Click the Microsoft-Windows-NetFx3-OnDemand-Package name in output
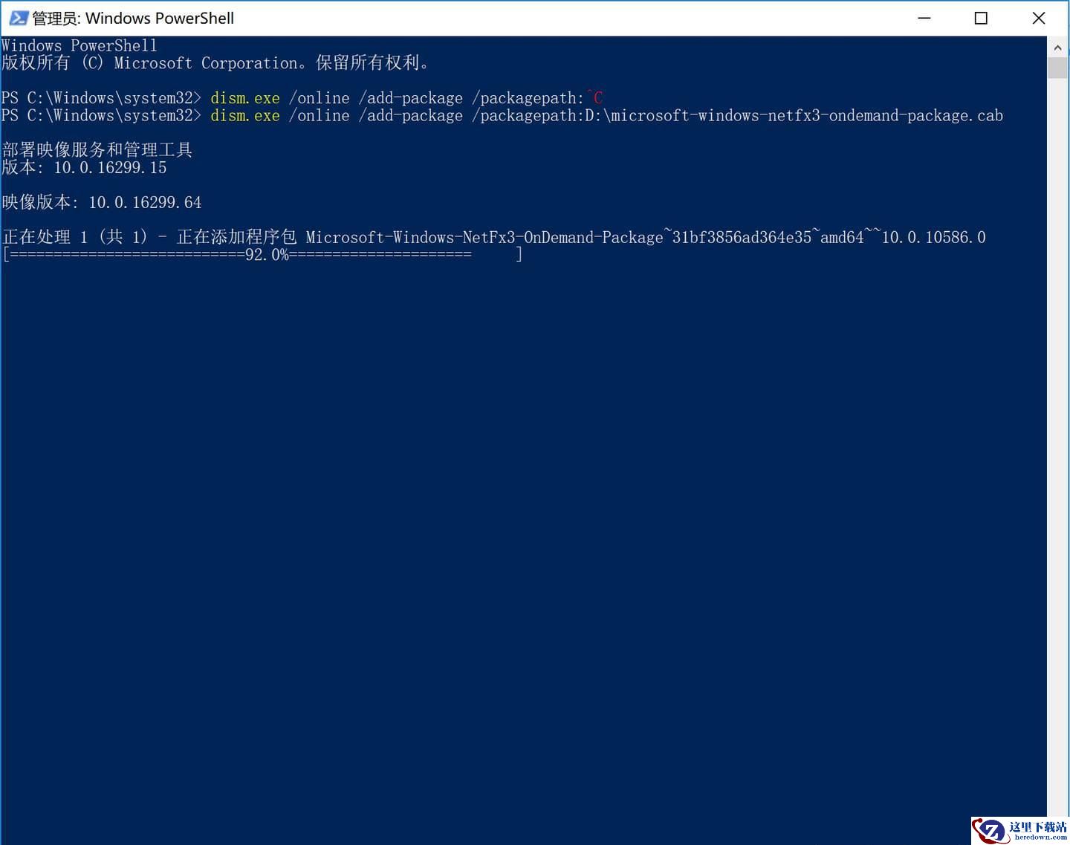The width and height of the screenshot is (1070, 845). [x=646, y=238]
